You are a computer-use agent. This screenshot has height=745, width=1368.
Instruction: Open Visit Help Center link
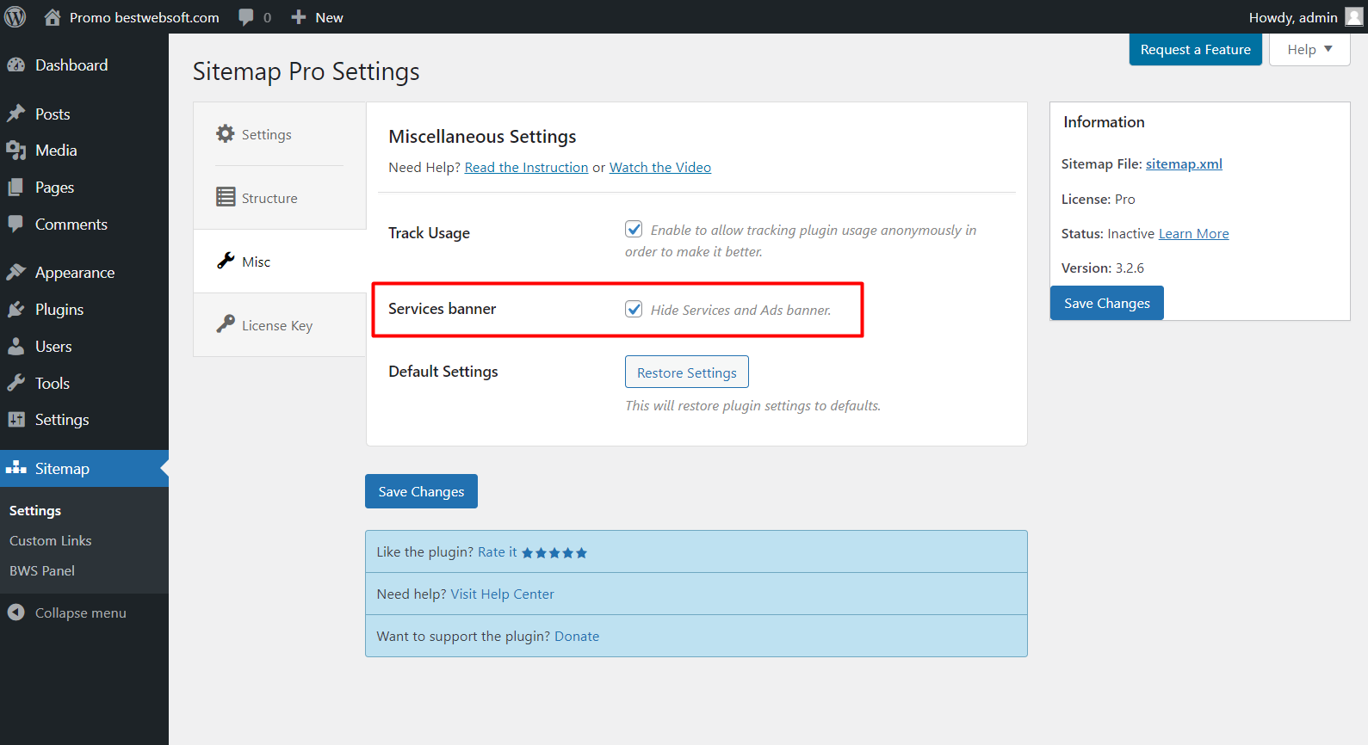tap(502, 594)
